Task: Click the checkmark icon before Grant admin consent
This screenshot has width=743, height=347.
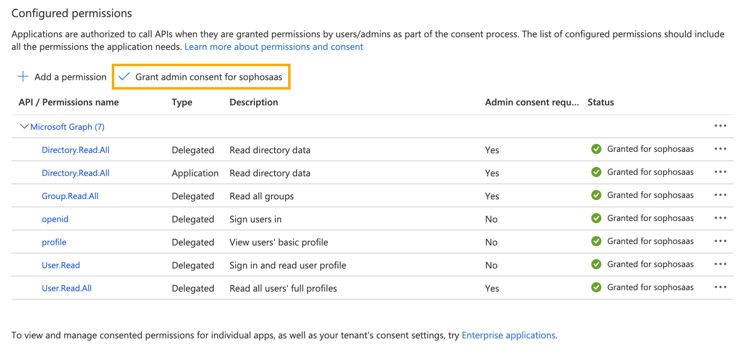Action: [x=124, y=76]
